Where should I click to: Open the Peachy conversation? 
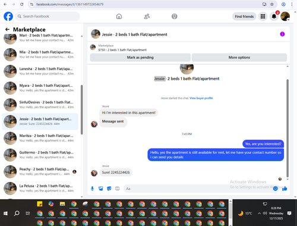[x=40, y=172]
